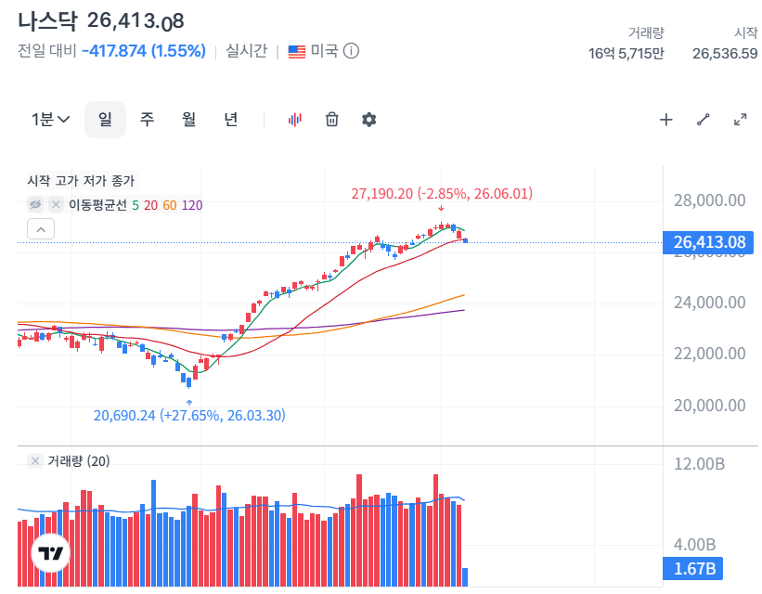
Task: Select the line drawing tool icon
Action: (x=703, y=120)
